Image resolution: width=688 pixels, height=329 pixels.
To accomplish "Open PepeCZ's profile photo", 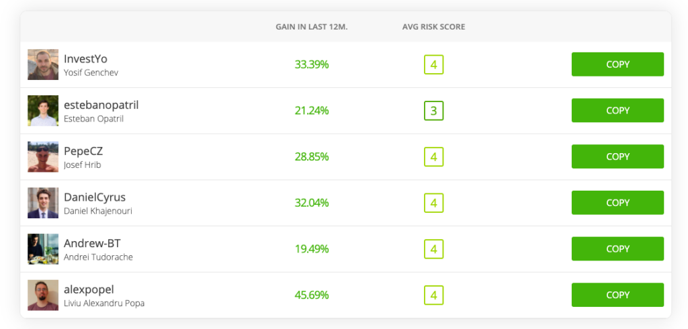I will coord(43,157).
